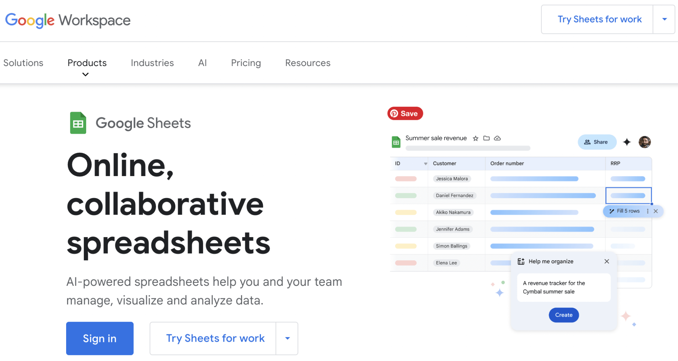Screen dimensions: 678x361
Task: Click the green ID pill for Jennifer Adams
Action: click(x=406, y=229)
